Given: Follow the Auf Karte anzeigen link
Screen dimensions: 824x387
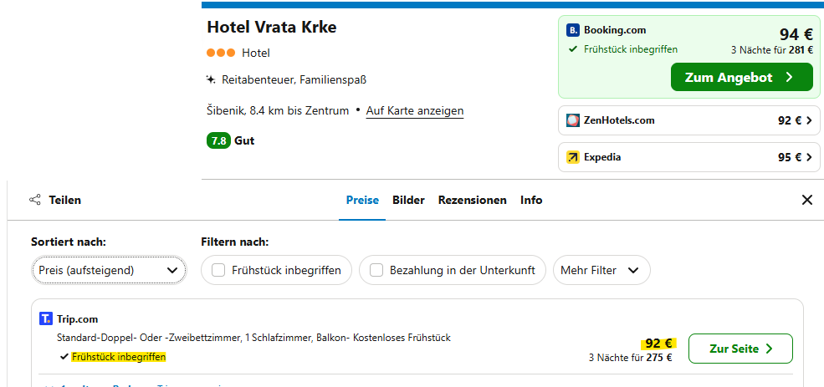Looking at the screenshot, I should 415,110.
